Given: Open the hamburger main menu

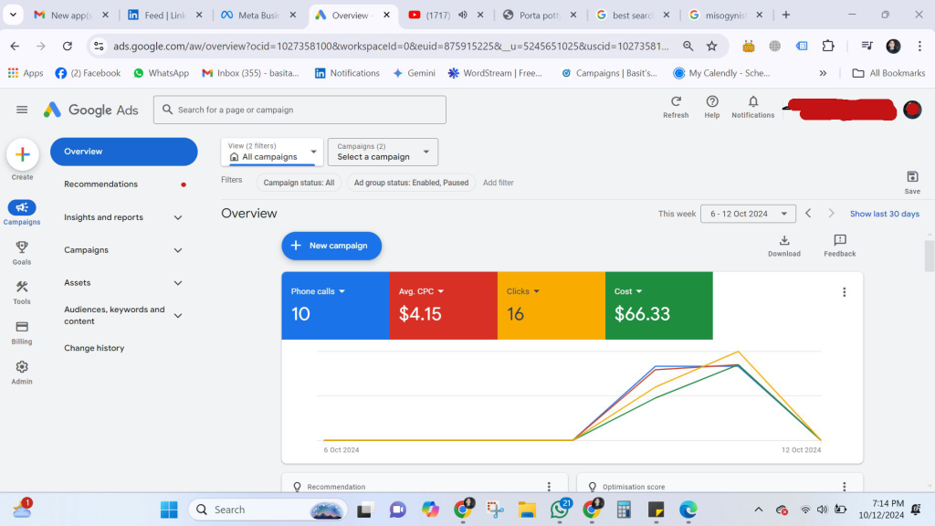Looking at the screenshot, I should point(22,110).
